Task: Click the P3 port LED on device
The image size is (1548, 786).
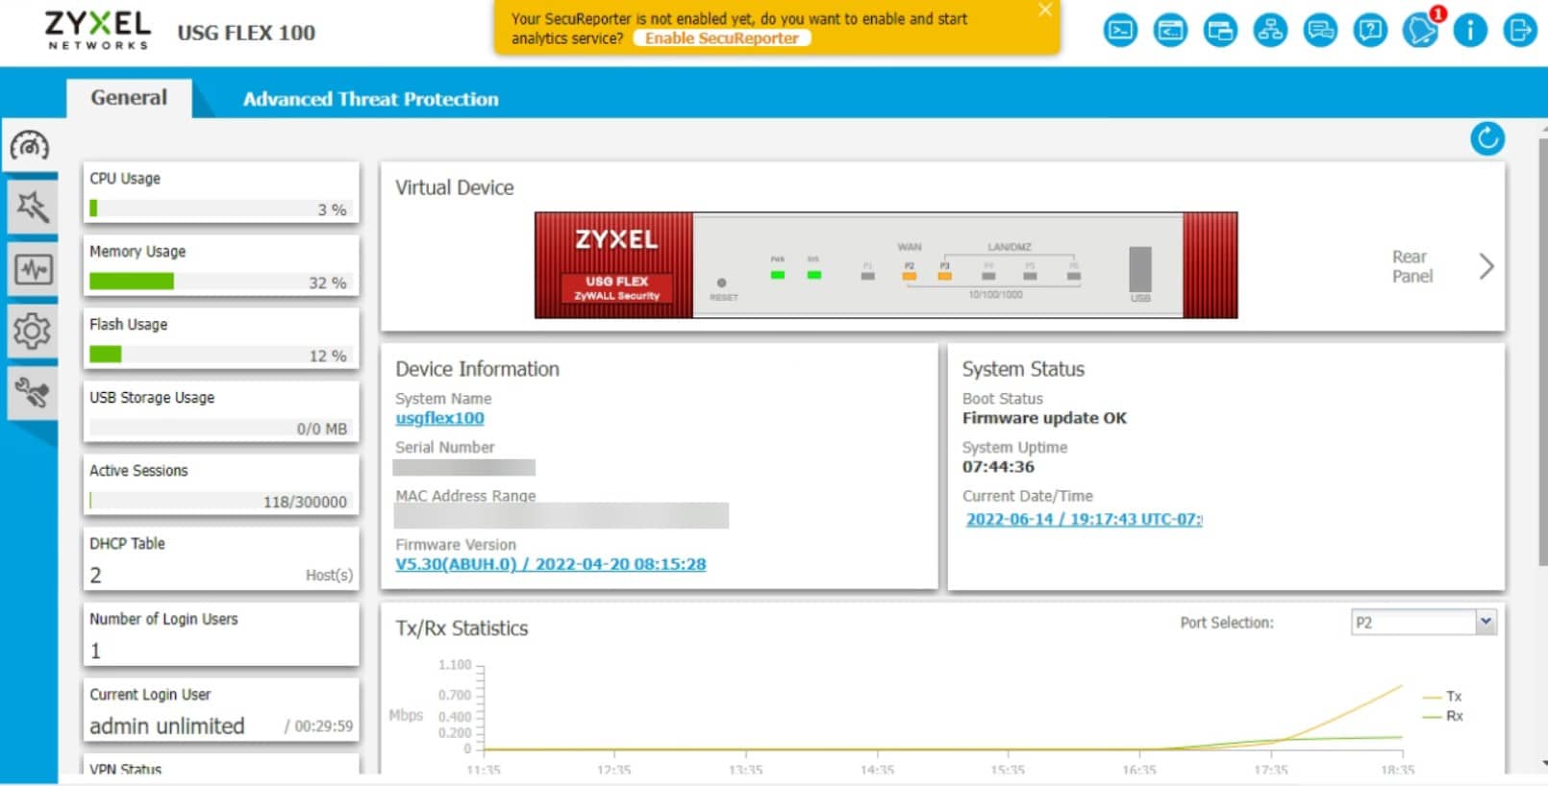Action: click(945, 276)
